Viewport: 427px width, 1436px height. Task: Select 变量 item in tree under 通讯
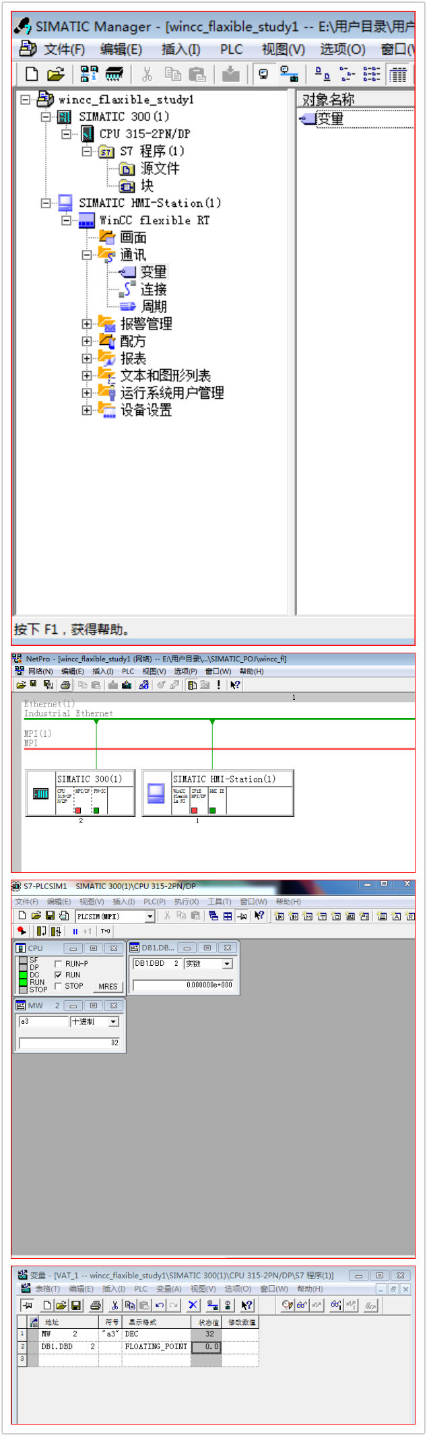point(153,272)
